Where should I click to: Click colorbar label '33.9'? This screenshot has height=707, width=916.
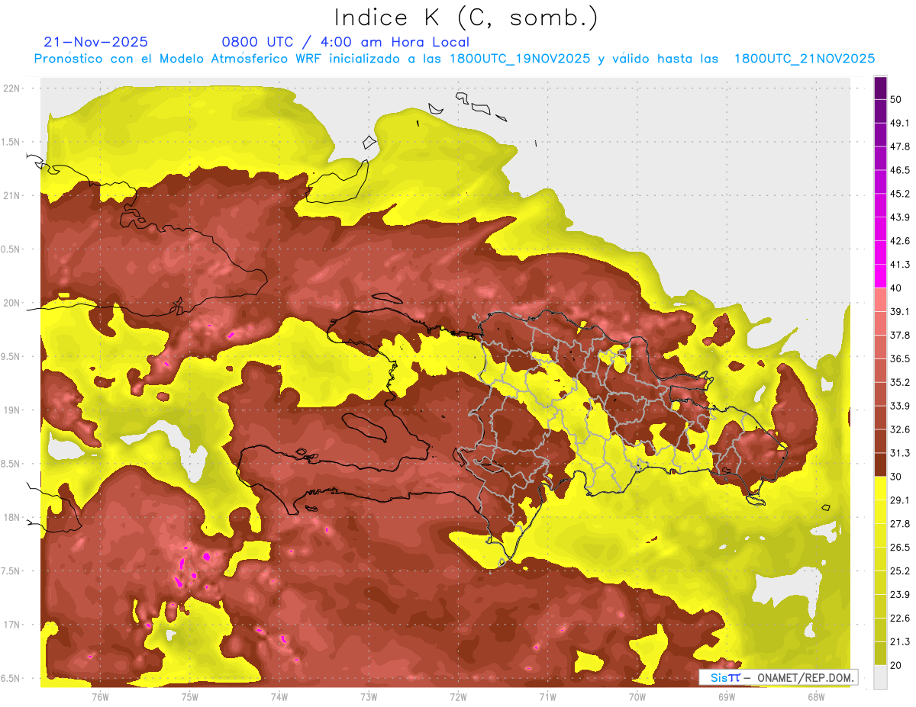pyautogui.click(x=899, y=406)
